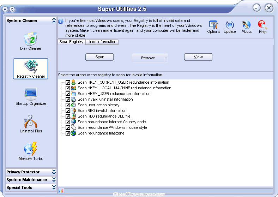Click the Scan button

coord(99,57)
